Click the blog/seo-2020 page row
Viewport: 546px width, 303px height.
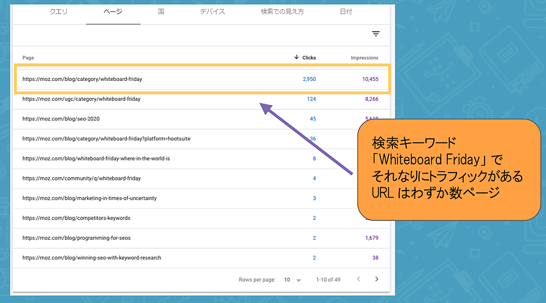(x=61, y=119)
